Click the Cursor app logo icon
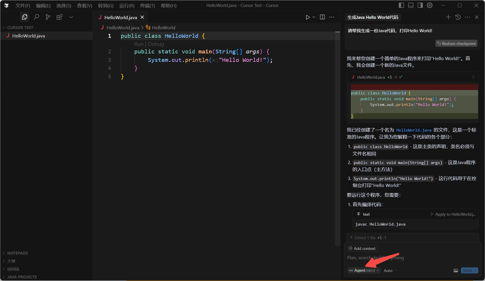 [6, 6]
